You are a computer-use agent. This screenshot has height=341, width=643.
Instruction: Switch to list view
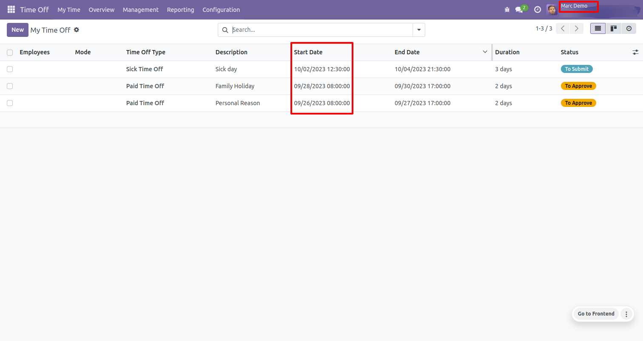(x=597, y=28)
